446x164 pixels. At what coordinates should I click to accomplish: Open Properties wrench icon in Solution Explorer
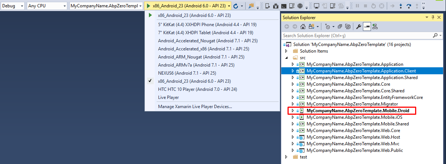tap(358, 27)
